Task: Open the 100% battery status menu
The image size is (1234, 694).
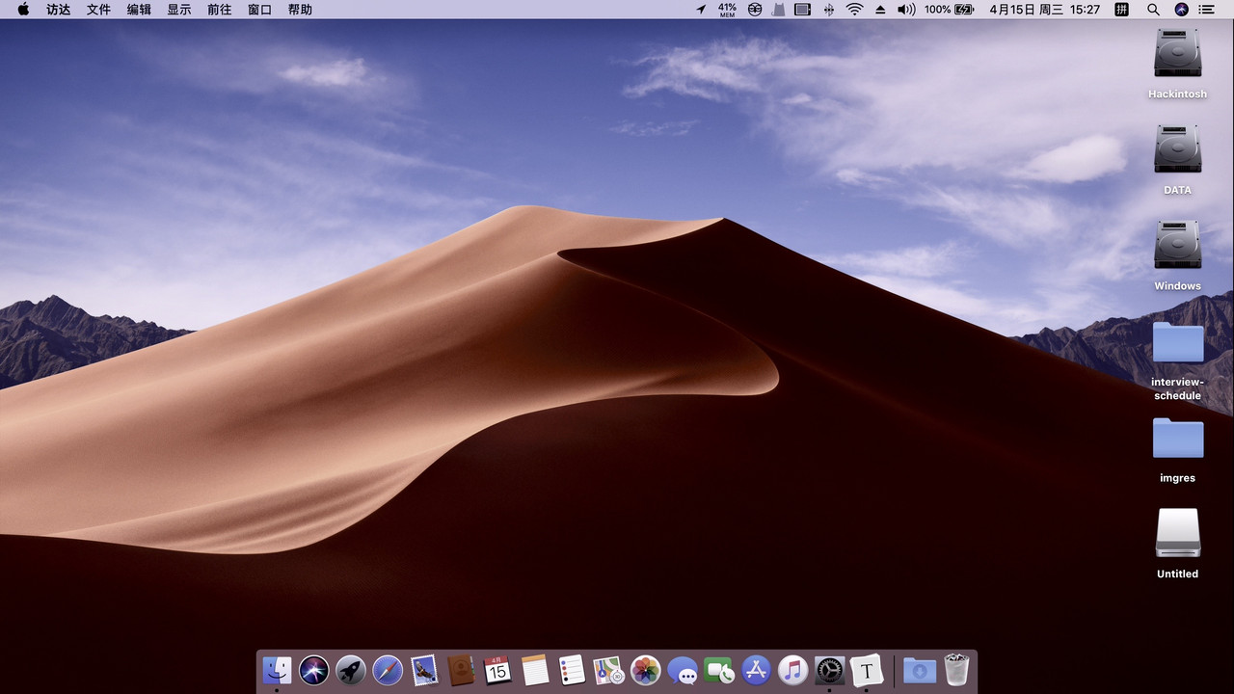Action: pos(950,10)
